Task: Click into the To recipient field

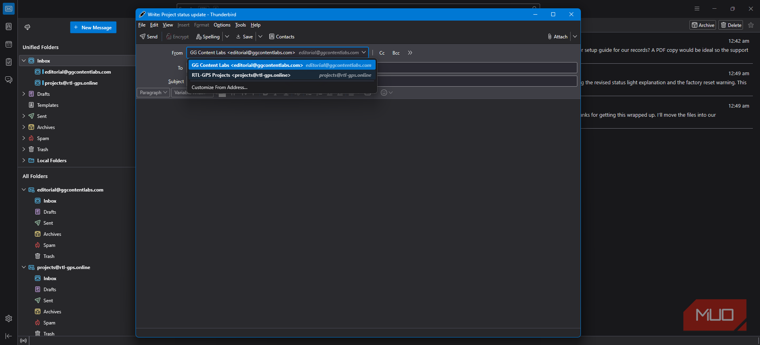Action: 477,68
